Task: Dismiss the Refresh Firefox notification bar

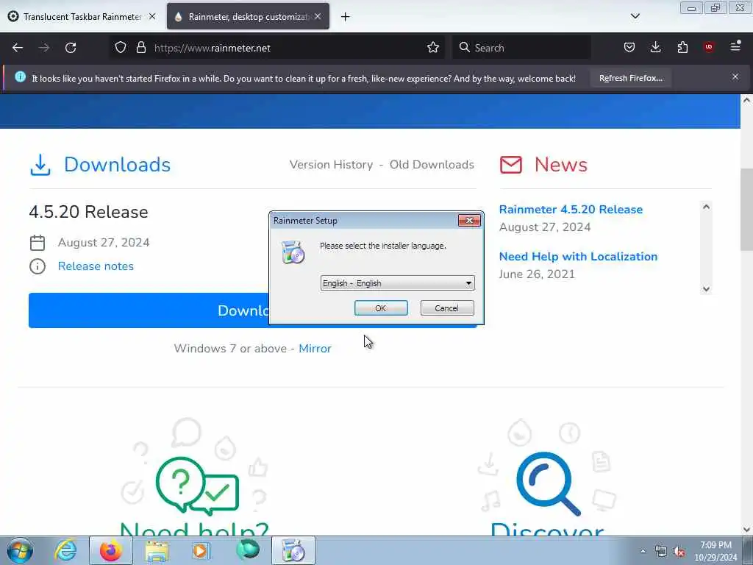Action: click(735, 77)
